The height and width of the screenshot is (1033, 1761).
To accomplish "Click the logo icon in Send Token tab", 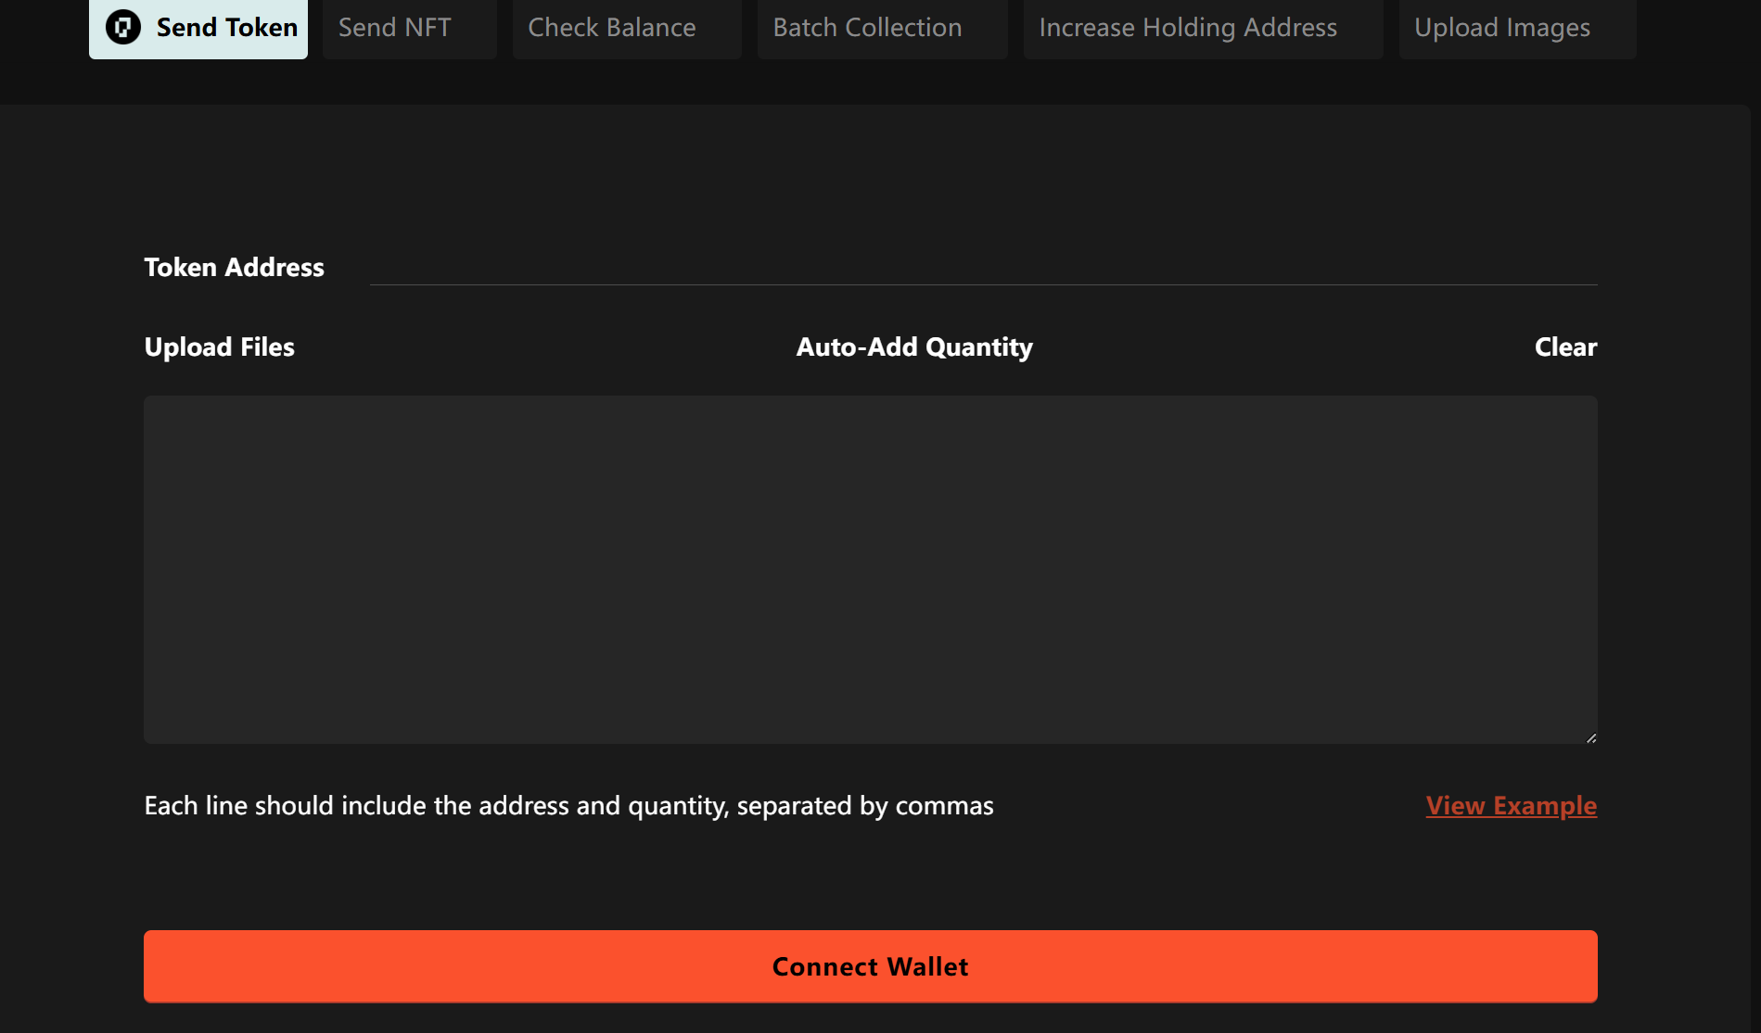I will 123,27.
